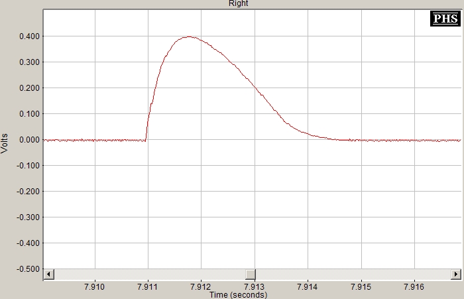Click the 0.400 volts axis value
The width and height of the screenshot is (464, 299).
[29, 36]
